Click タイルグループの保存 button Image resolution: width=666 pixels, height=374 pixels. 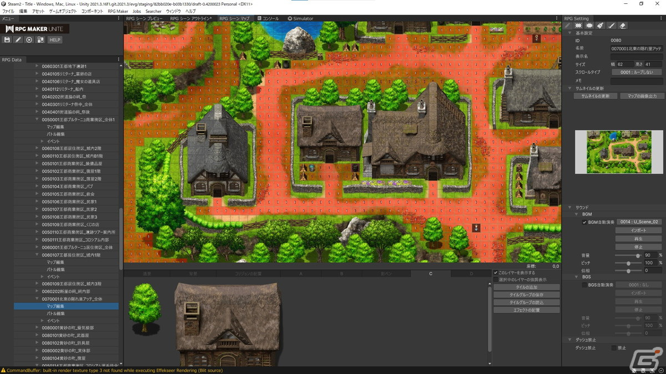click(x=526, y=295)
